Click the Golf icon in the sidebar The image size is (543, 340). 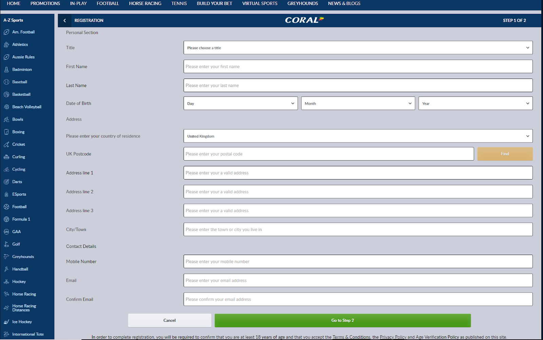point(6,244)
